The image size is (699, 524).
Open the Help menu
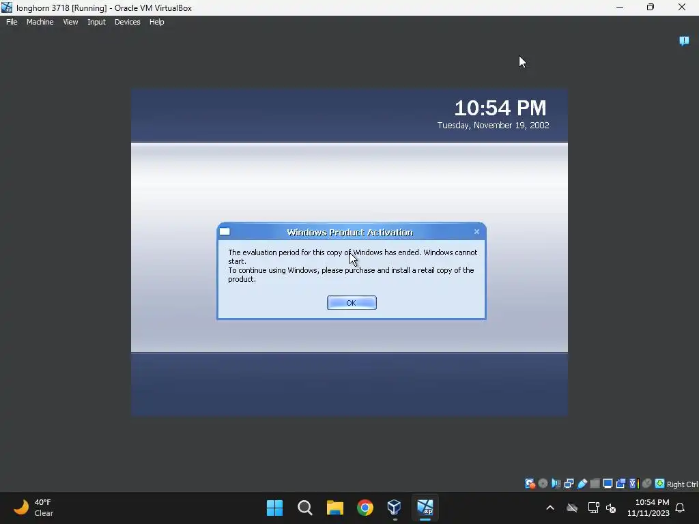click(156, 22)
